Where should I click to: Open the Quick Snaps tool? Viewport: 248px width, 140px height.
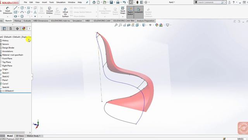pos(123,10)
